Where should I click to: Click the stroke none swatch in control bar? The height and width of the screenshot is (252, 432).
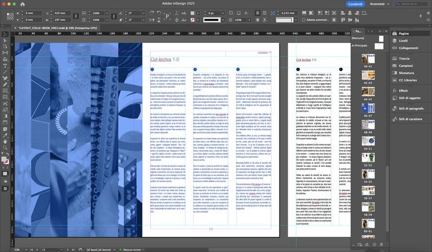(x=193, y=20)
